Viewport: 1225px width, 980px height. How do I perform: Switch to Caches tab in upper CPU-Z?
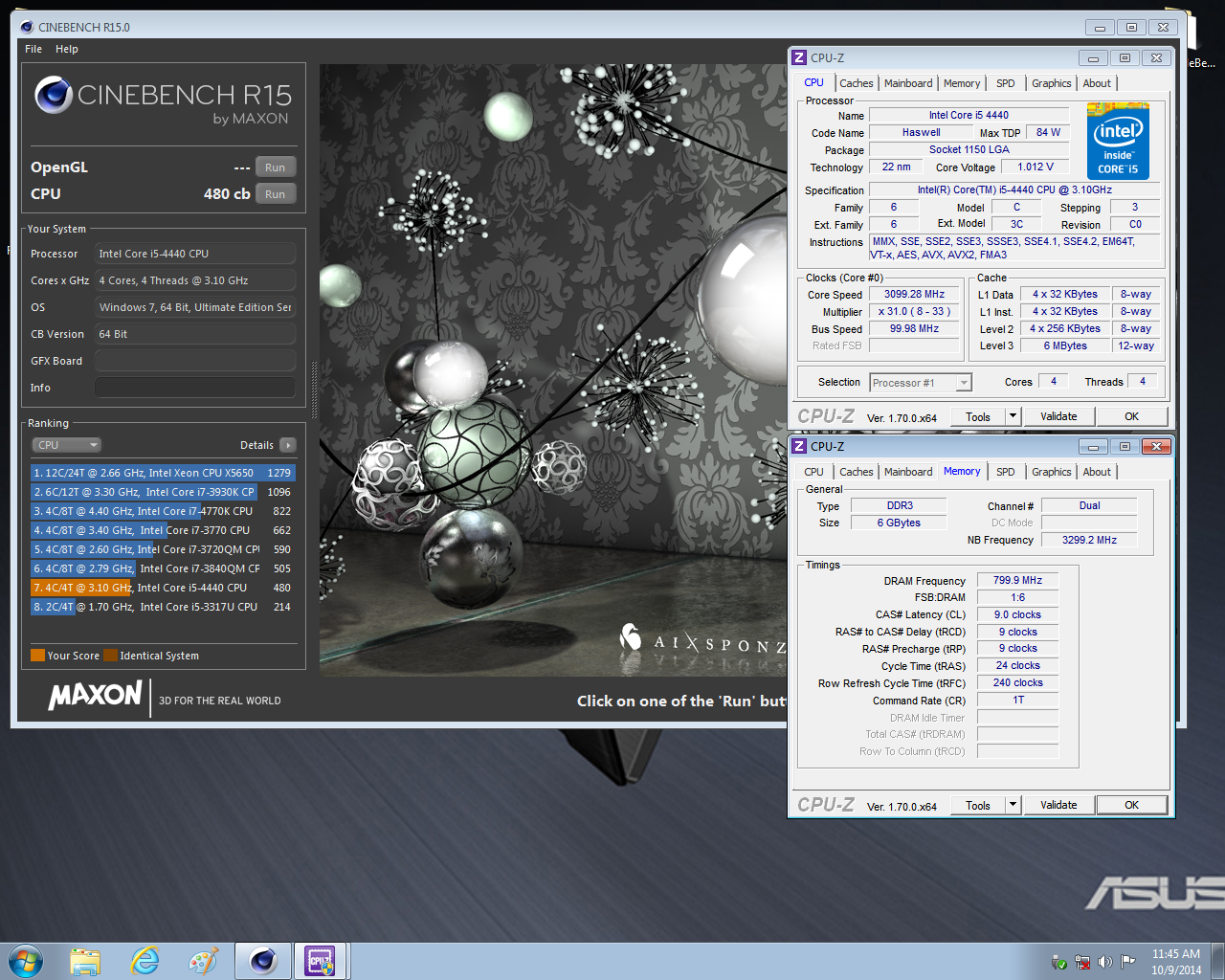[857, 83]
